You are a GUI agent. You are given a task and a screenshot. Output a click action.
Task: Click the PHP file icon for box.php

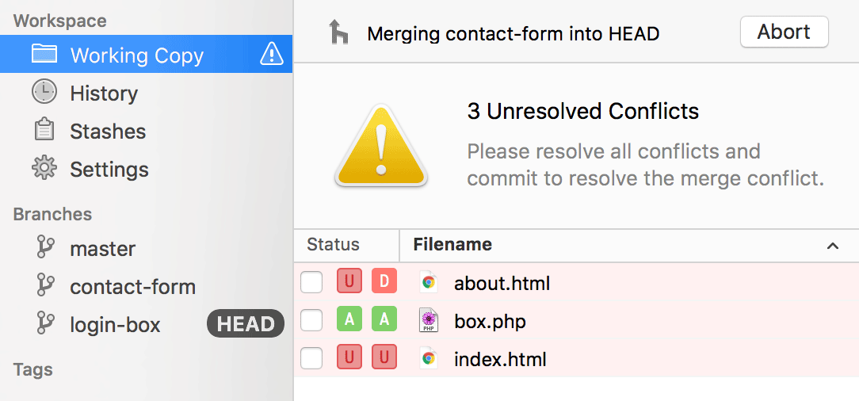(429, 320)
